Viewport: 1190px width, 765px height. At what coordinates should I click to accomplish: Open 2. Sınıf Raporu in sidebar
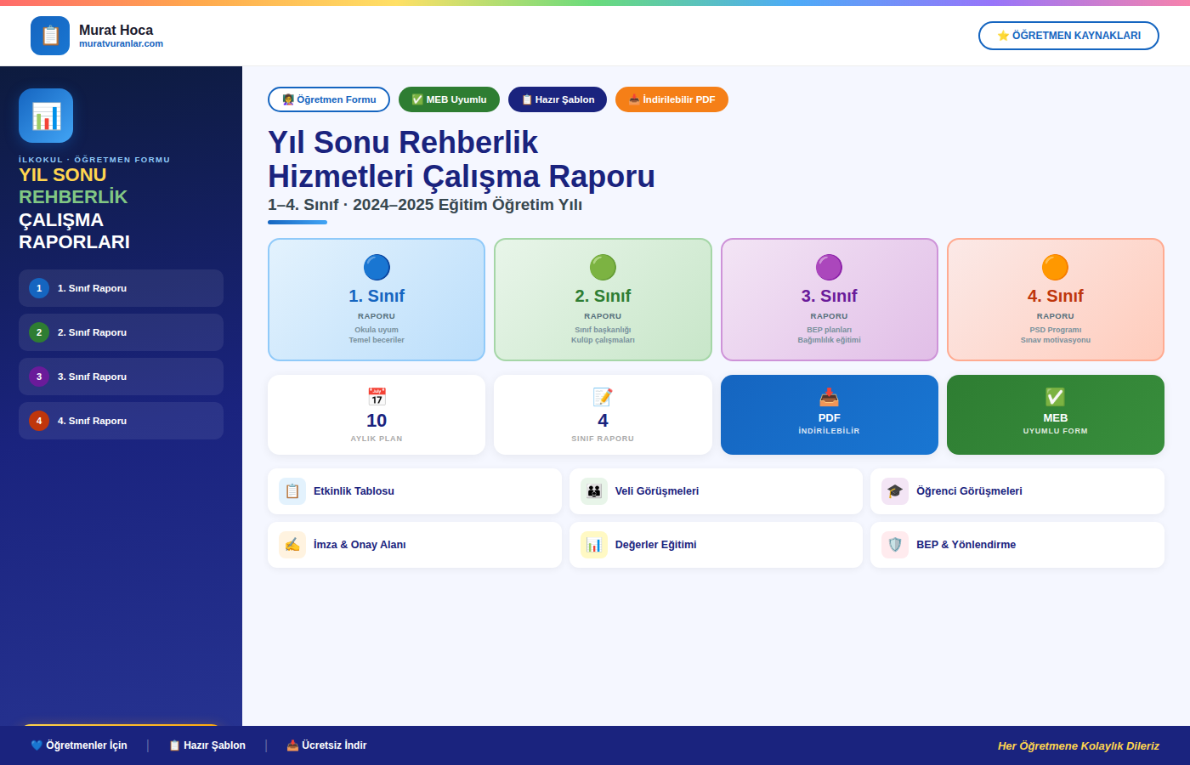click(x=121, y=332)
